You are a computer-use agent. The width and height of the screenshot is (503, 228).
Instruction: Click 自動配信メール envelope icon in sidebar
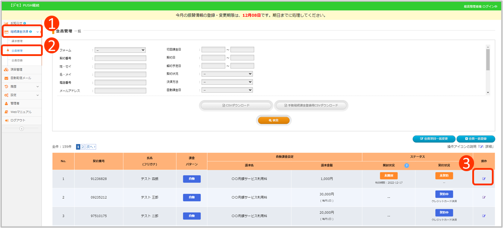point(6,78)
